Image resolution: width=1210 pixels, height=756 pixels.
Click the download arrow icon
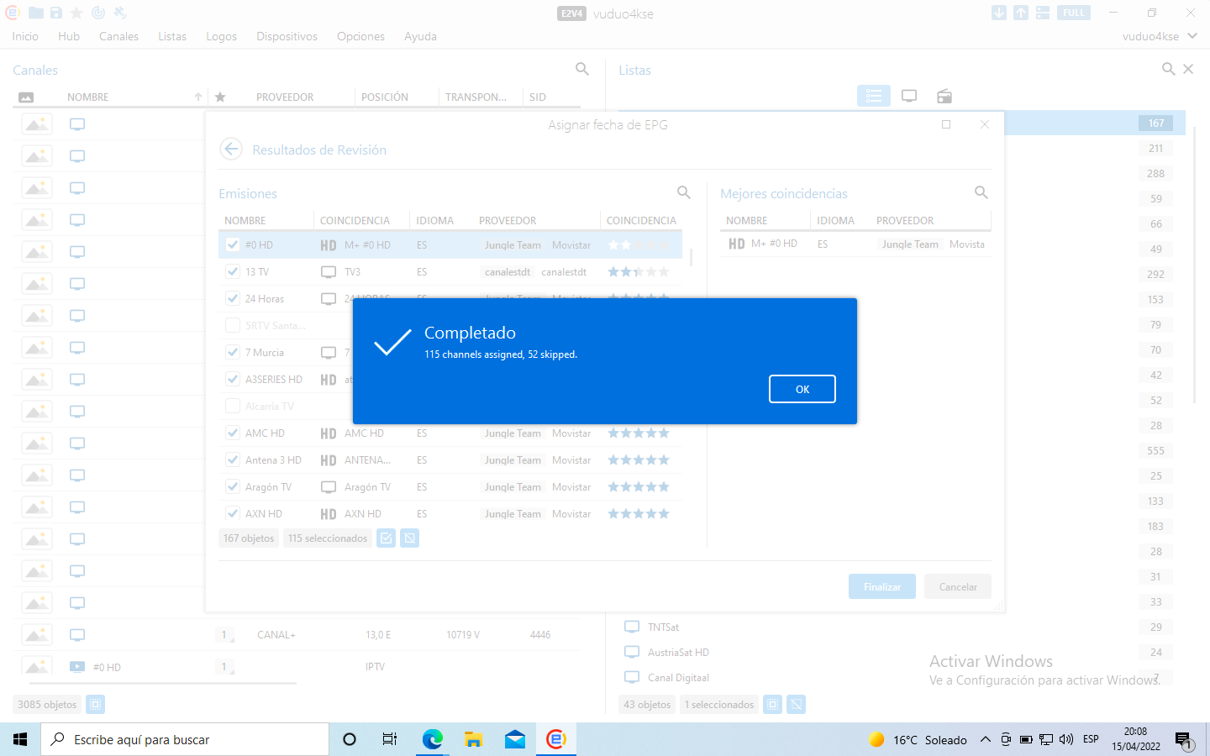coord(998,13)
